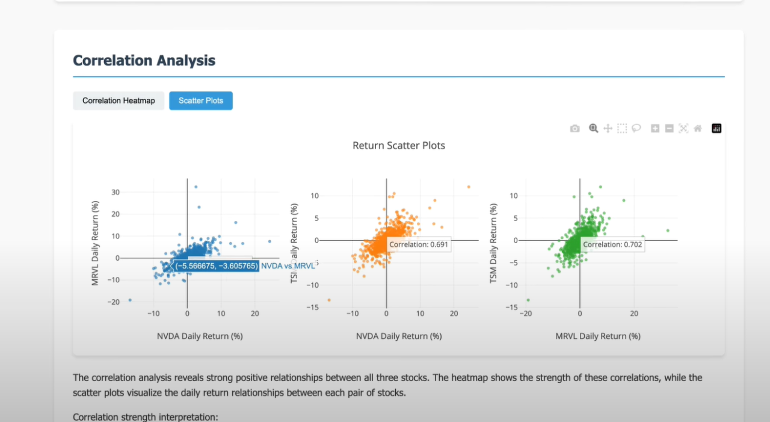Viewport: 770px width, 422px height.
Task: Click the NVDA vs MRVL hover label
Action: (288, 265)
